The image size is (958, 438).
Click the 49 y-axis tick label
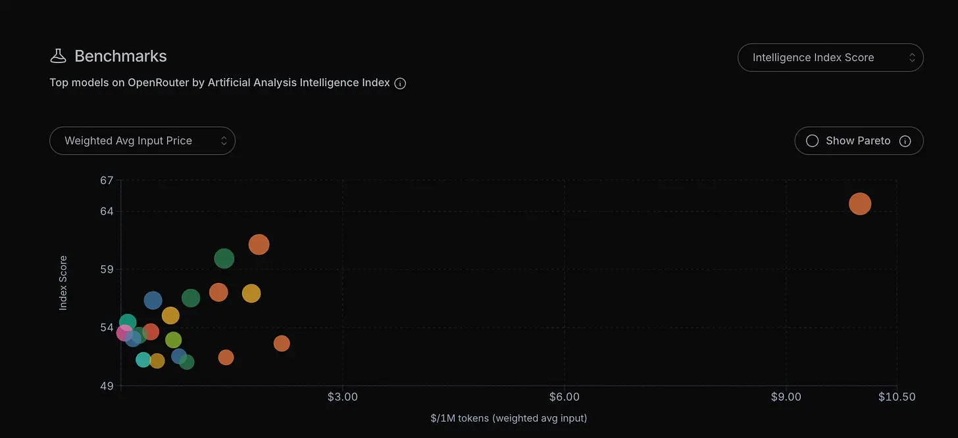click(x=107, y=386)
